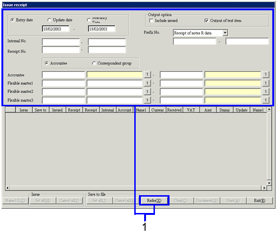Viewport: 277px width, 235px height.
Task: Open first lookup button for Flexible master1
Action: 147,83
